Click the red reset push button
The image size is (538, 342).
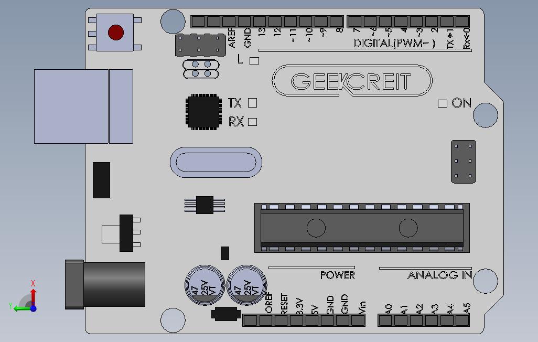tap(116, 33)
